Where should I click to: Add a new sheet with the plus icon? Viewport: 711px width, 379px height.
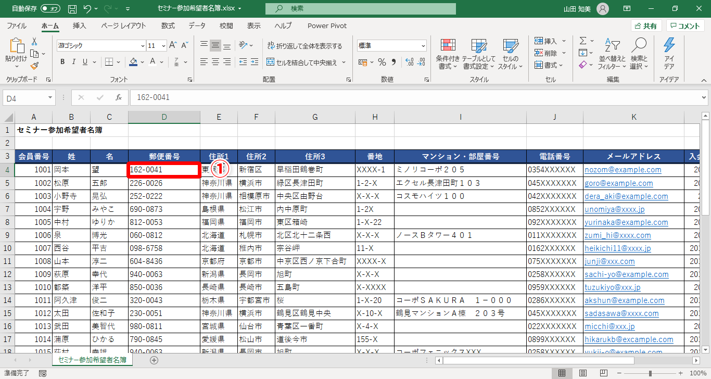point(154,360)
